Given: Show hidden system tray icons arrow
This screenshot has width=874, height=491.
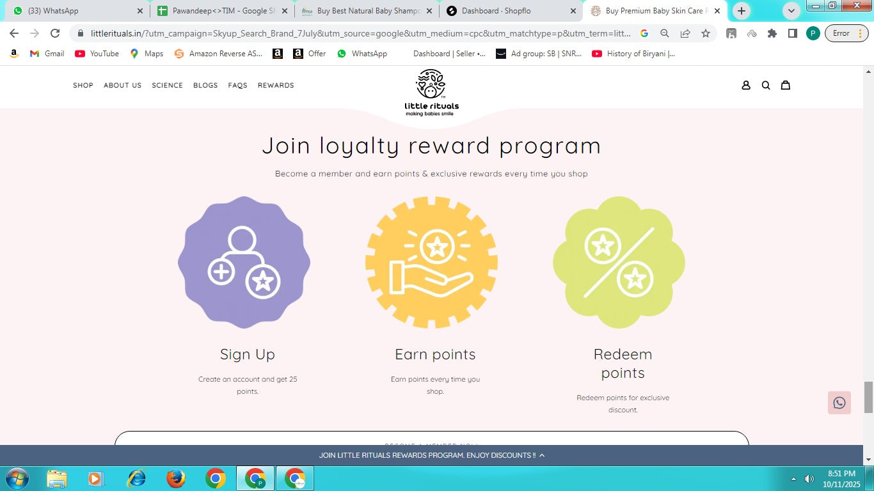Looking at the screenshot, I should click(x=794, y=478).
